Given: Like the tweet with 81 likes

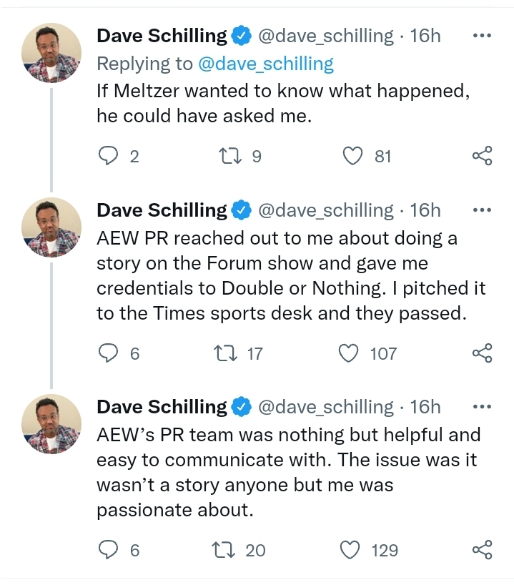Looking at the screenshot, I should pos(353,156).
